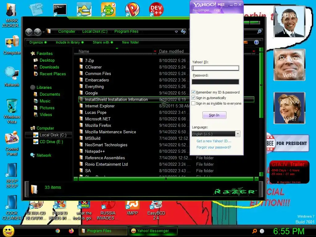Open the recent pages arrow beside Forward

tap(44, 32)
